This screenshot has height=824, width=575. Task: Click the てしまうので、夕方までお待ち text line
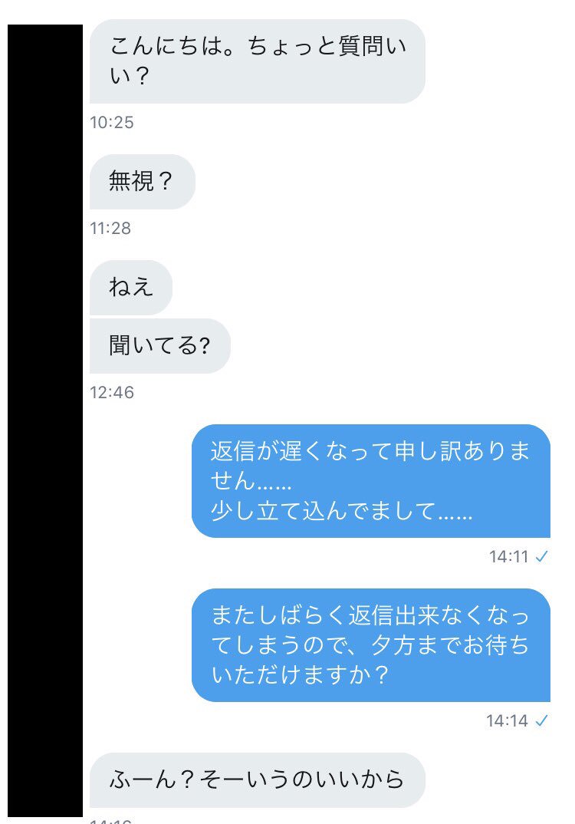[x=370, y=645]
